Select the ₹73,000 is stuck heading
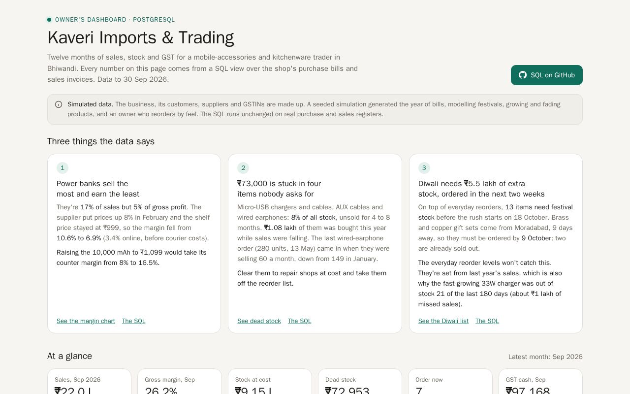Image resolution: width=630 pixels, height=394 pixels. pyautogui.click(x=279, y=189)
